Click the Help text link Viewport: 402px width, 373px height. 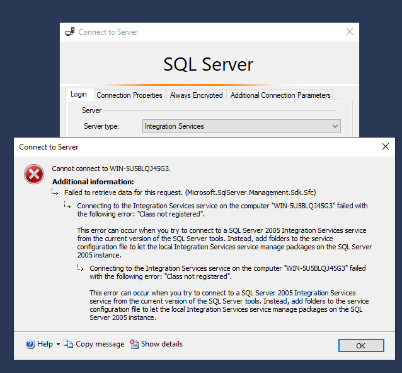(45, 344)
